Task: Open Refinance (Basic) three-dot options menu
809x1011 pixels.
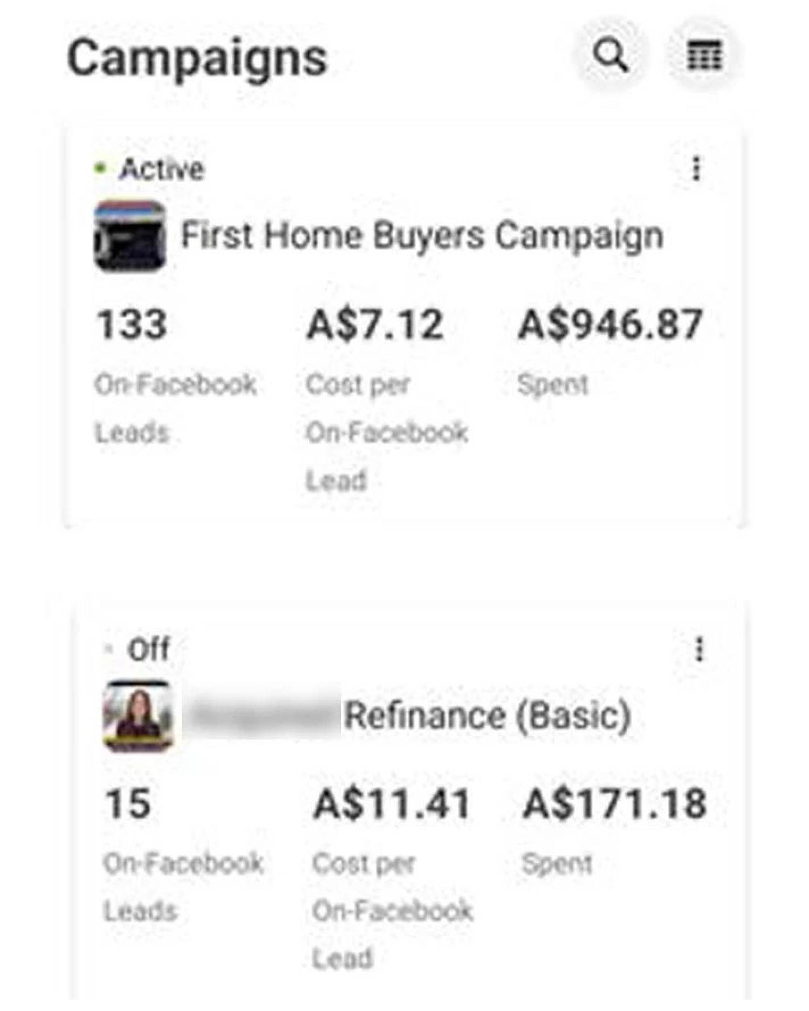Action: point(700,649)
